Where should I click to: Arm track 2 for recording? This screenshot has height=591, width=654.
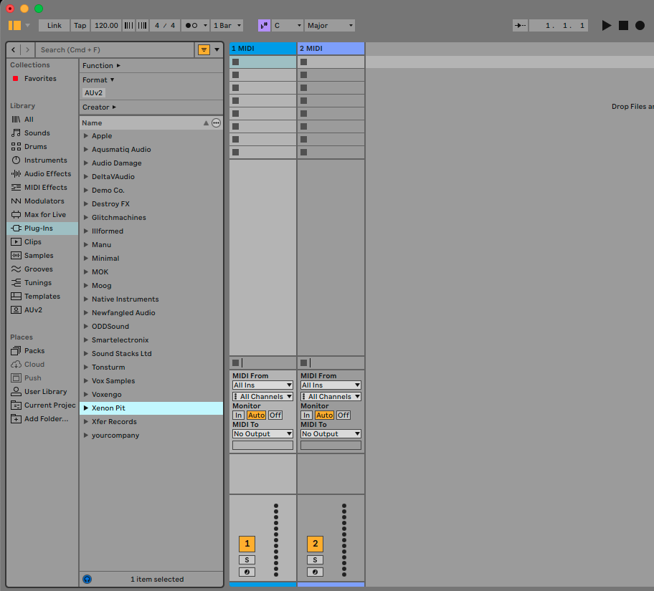[315, 572]
